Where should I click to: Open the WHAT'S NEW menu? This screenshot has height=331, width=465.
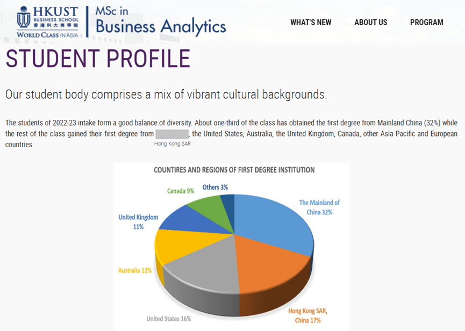pos(311,23)
